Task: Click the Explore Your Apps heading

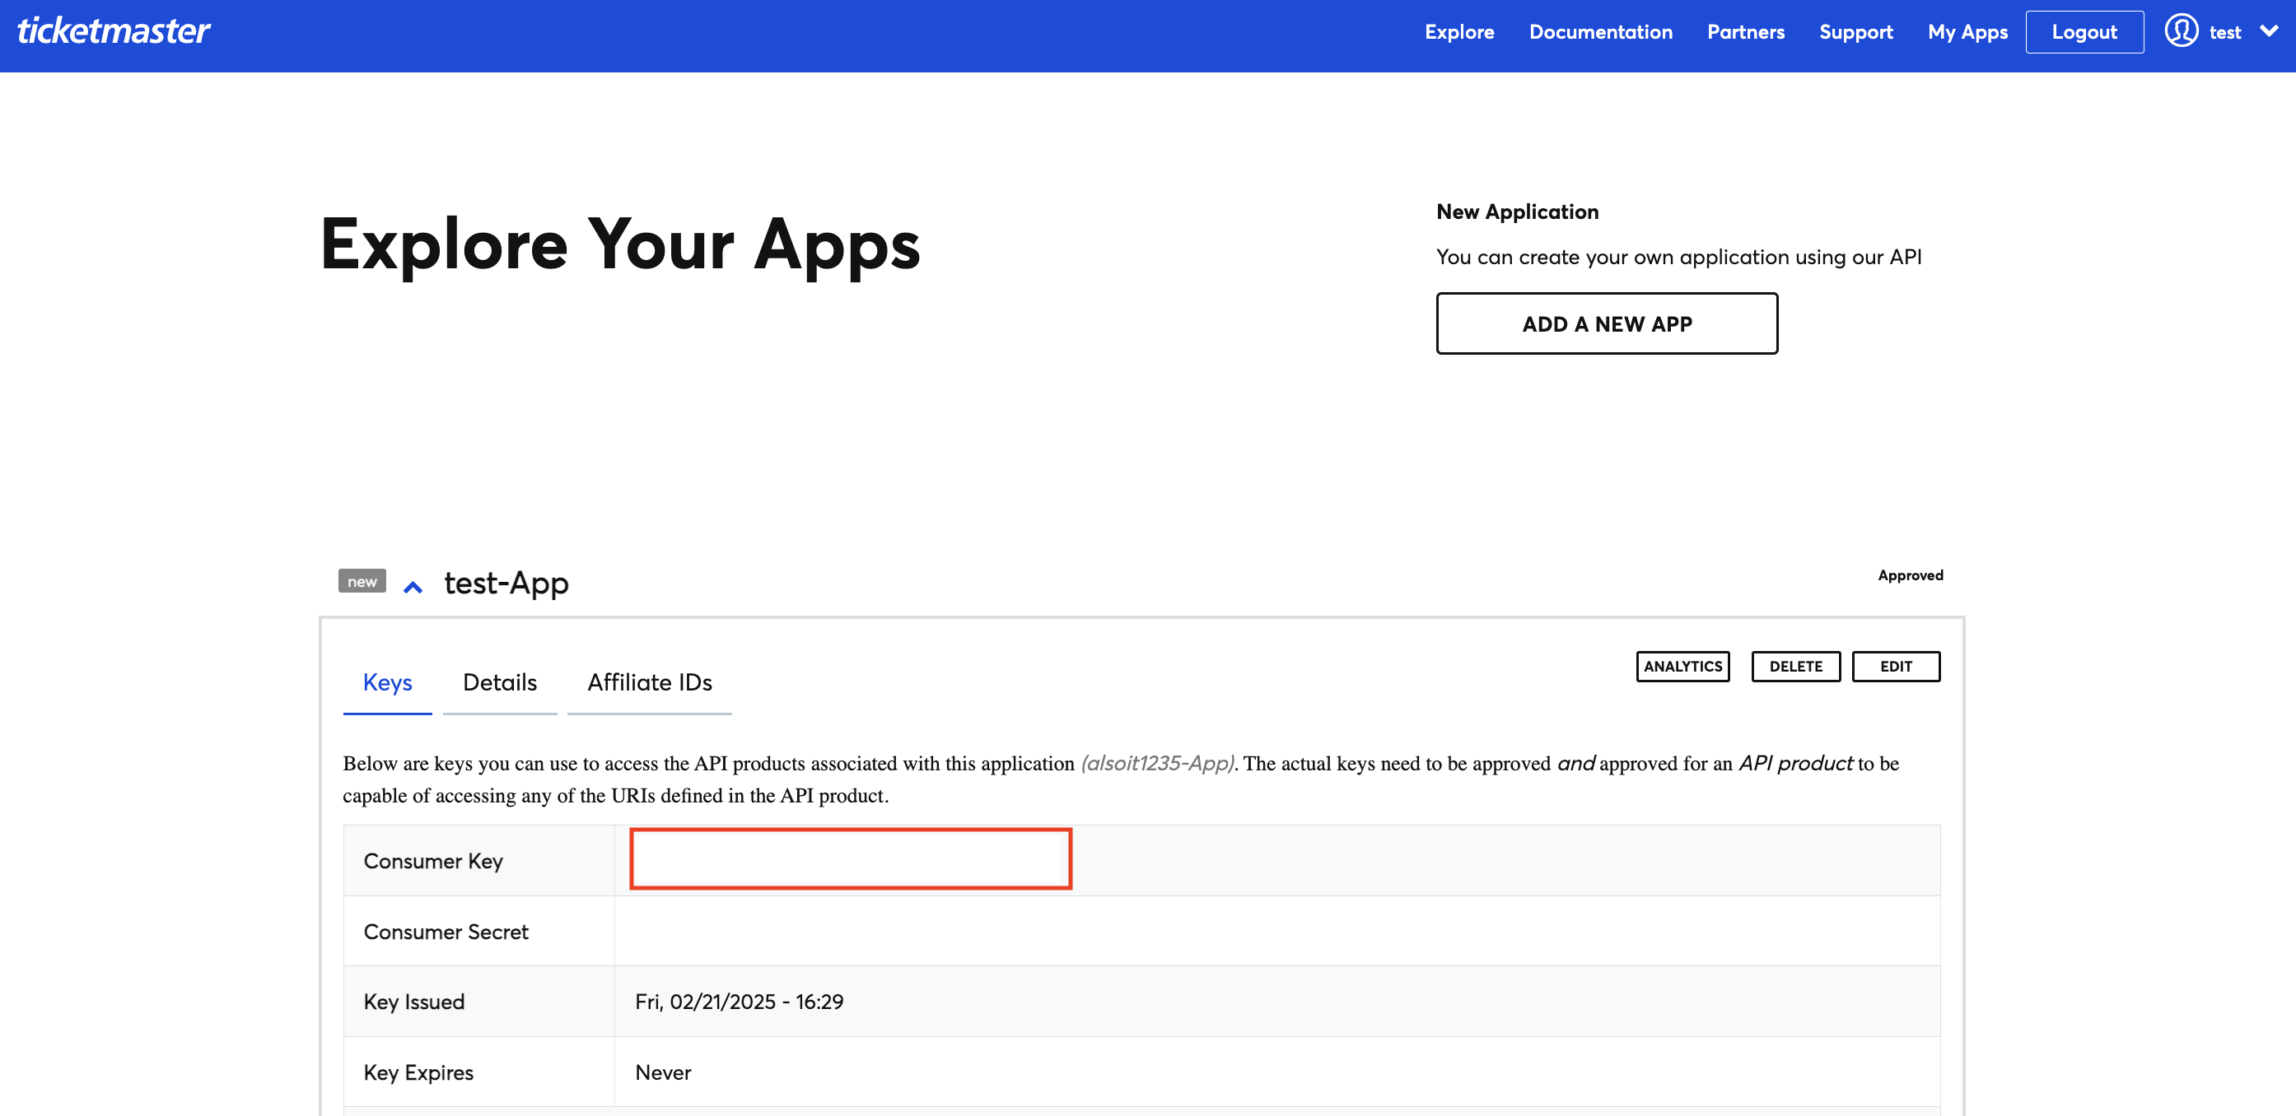Action: point(619,245)
